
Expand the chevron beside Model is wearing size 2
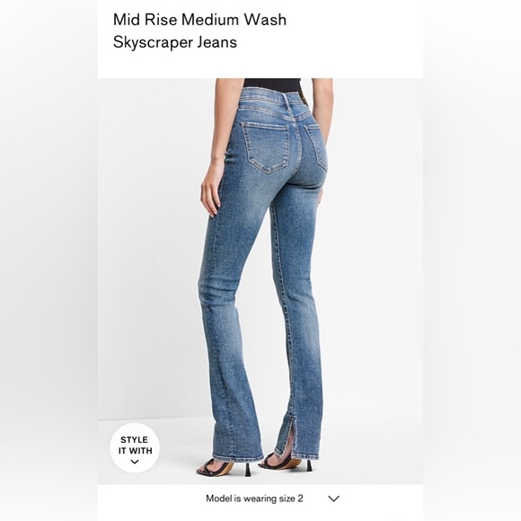[x=333, y=499]
